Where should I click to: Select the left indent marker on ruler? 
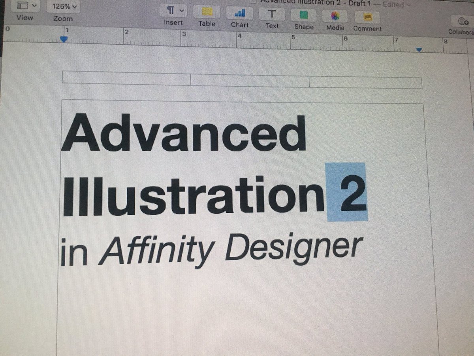64,39
